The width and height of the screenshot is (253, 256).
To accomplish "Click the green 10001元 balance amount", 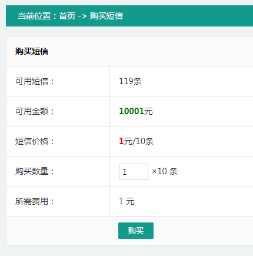I will (x=136, y=111).
